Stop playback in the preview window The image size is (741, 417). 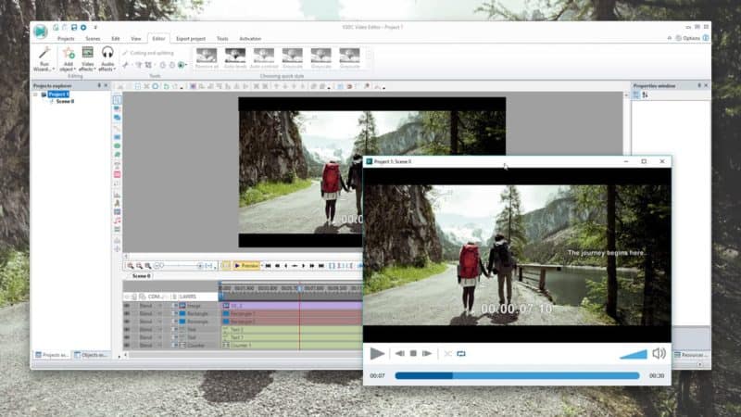413,353
